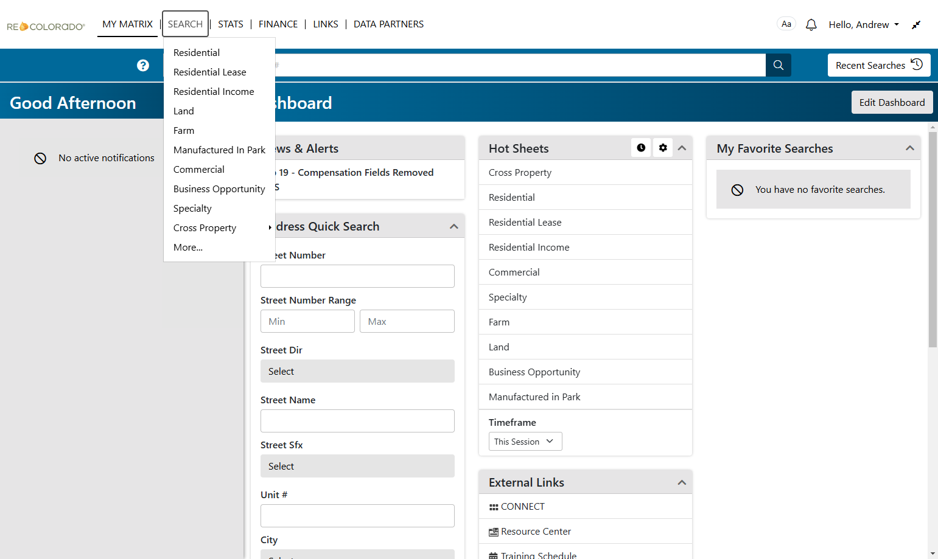Open the DATA PARTNERS menu
The width and height of the screenshot is (938, 559).
(x=388, y=24)
